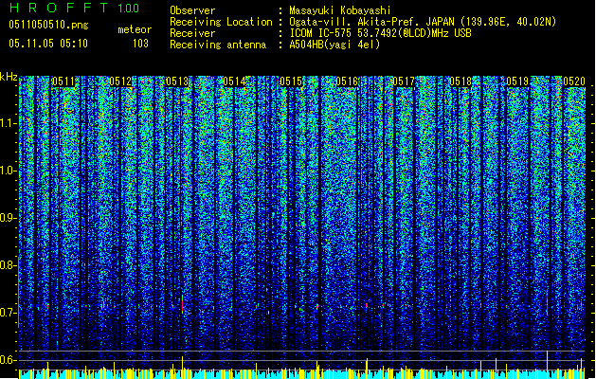Select the file name 0511050510.png

click(48, 25)
